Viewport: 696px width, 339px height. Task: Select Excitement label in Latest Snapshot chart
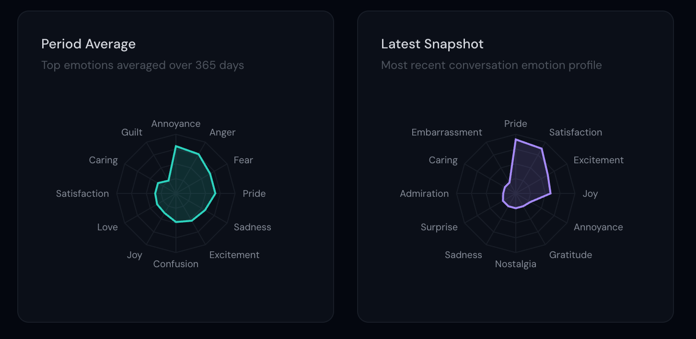tap(598, 160)
